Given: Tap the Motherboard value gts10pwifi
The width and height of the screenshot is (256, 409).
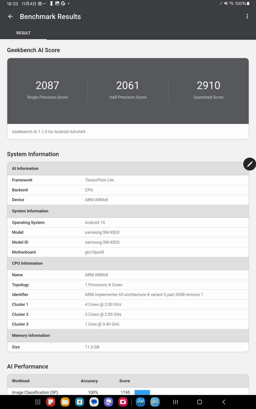Looking at the screenshot, I should pyautogui.click(x=94, y=252).
